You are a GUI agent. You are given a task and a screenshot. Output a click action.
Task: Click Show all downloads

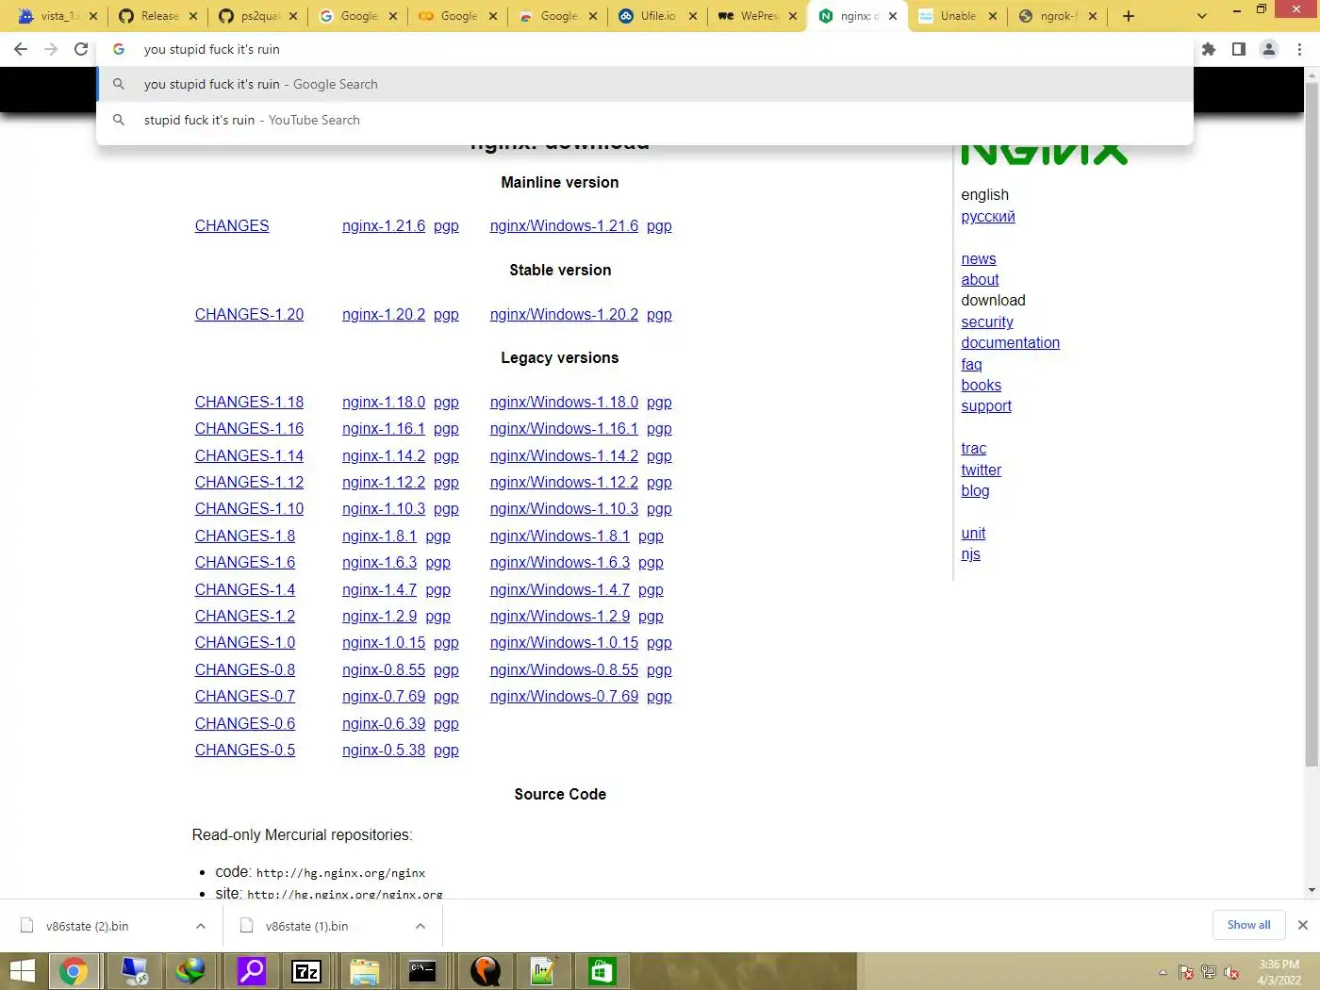click(x=1248, y=925)
